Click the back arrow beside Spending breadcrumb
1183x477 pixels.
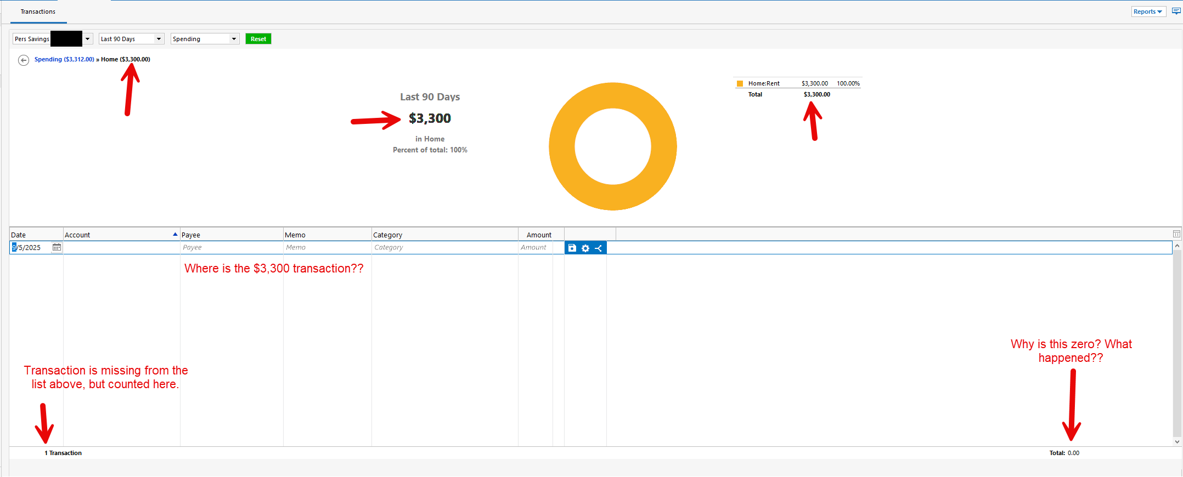click(24, 60)
